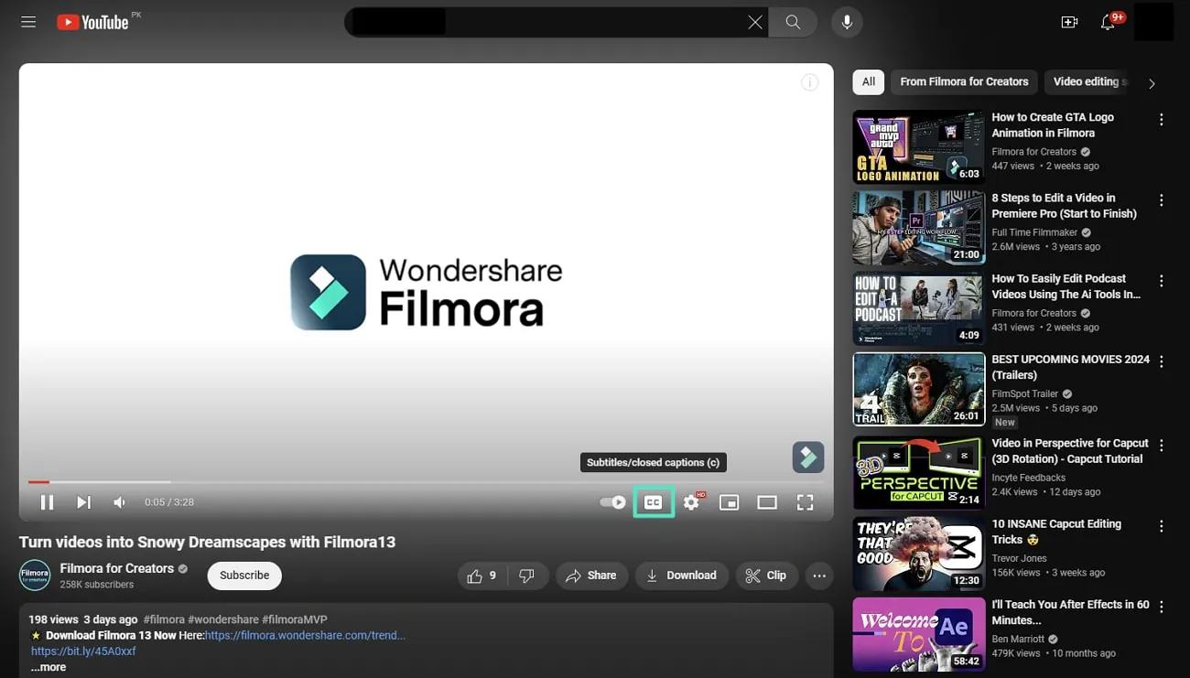This screenshot has height=678, width=1190.
Task: Enable theater mode
Action: (x=767, y=502)
